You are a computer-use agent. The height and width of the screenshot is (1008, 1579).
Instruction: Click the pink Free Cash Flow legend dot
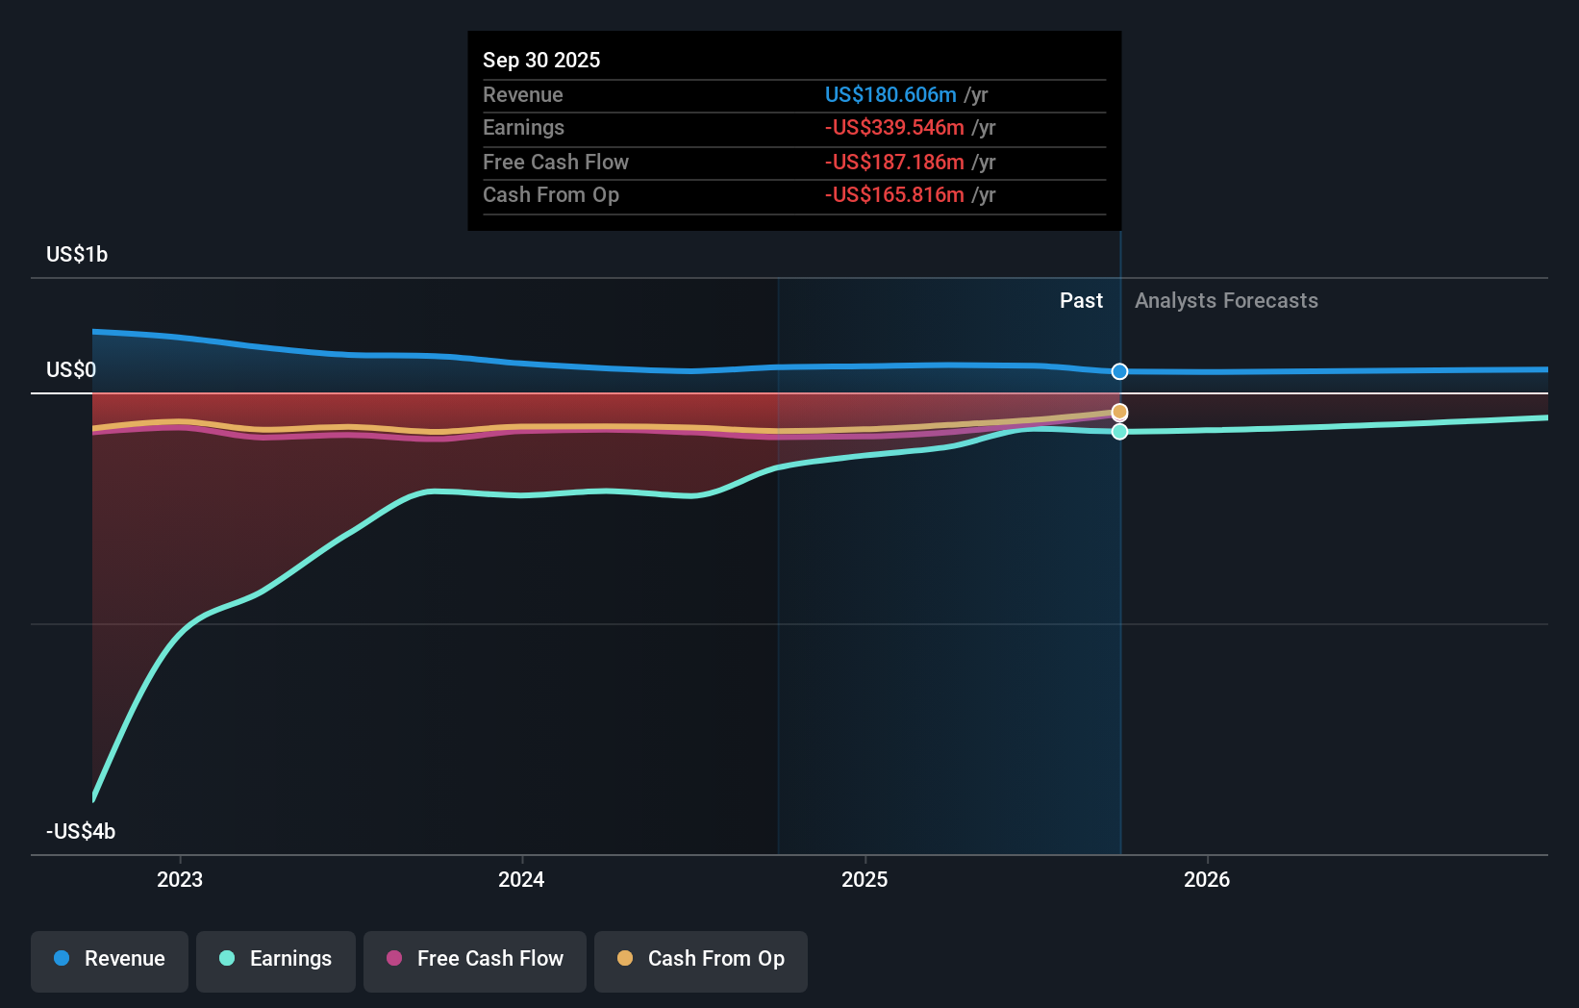(x=394, y=958)
